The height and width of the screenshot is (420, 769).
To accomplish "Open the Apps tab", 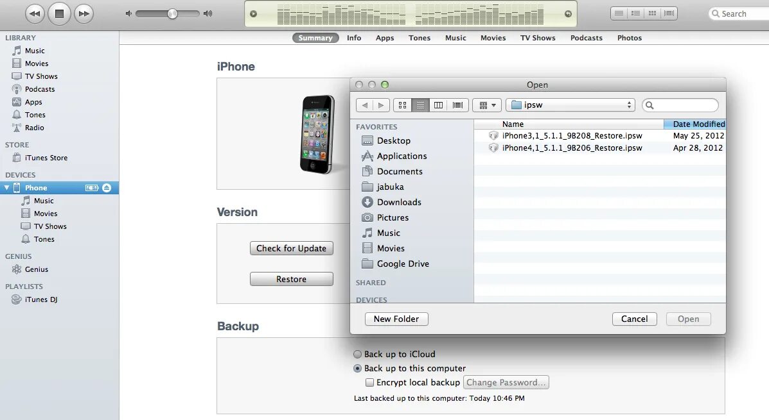I will (384, 38).
